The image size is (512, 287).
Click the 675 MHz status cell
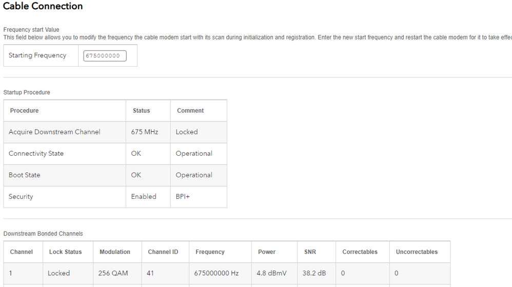[145, 132]
